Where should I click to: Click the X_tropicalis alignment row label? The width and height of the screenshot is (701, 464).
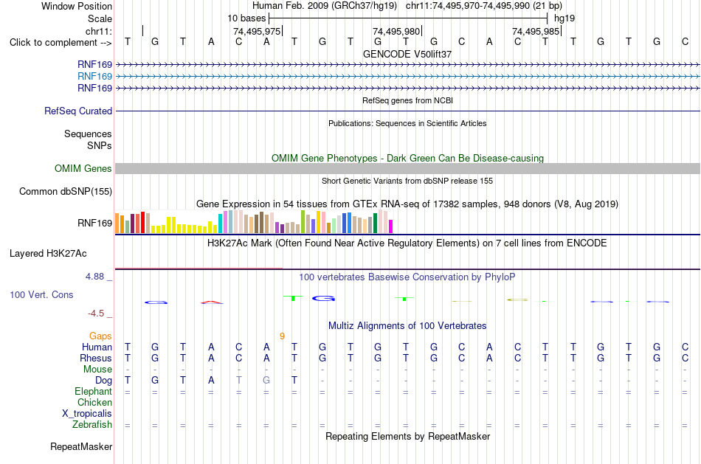[x=87, y=414]
